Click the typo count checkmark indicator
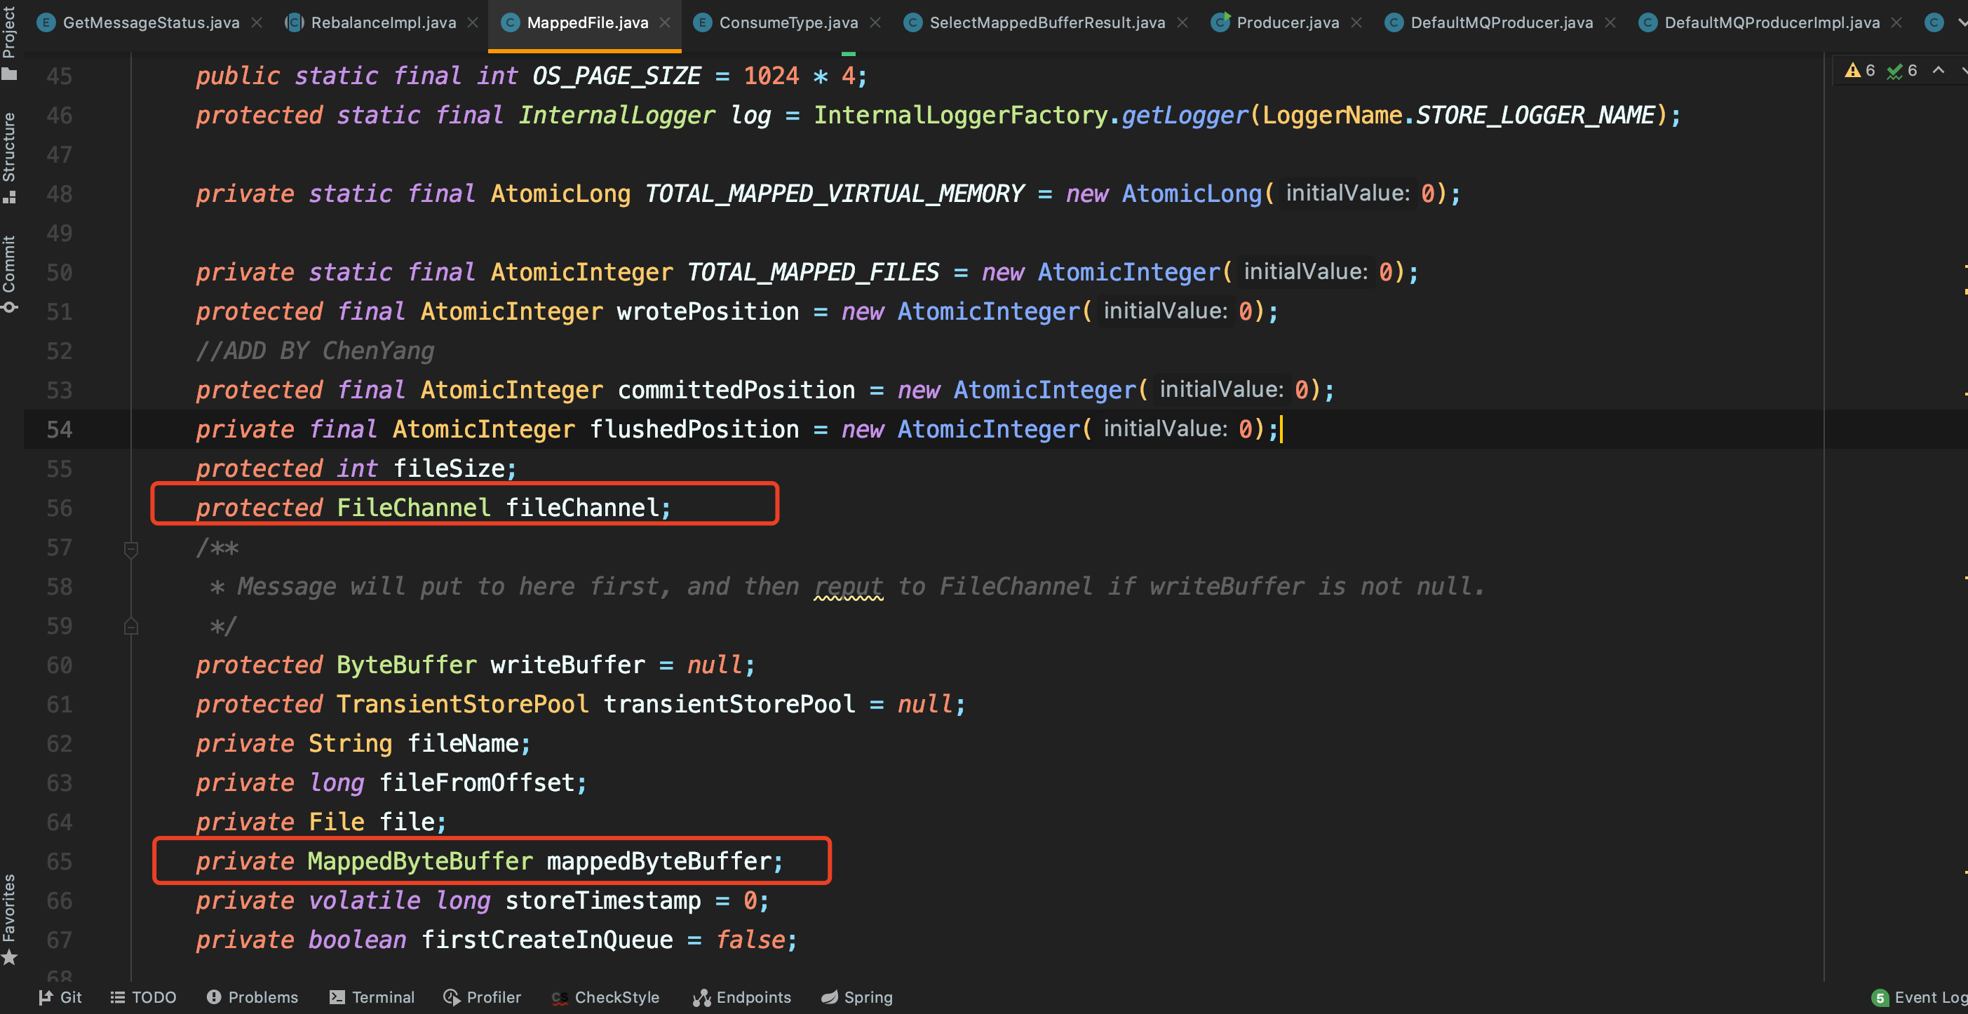The width and height of the screenshot is (1968, 1014). coord(1901,71)
